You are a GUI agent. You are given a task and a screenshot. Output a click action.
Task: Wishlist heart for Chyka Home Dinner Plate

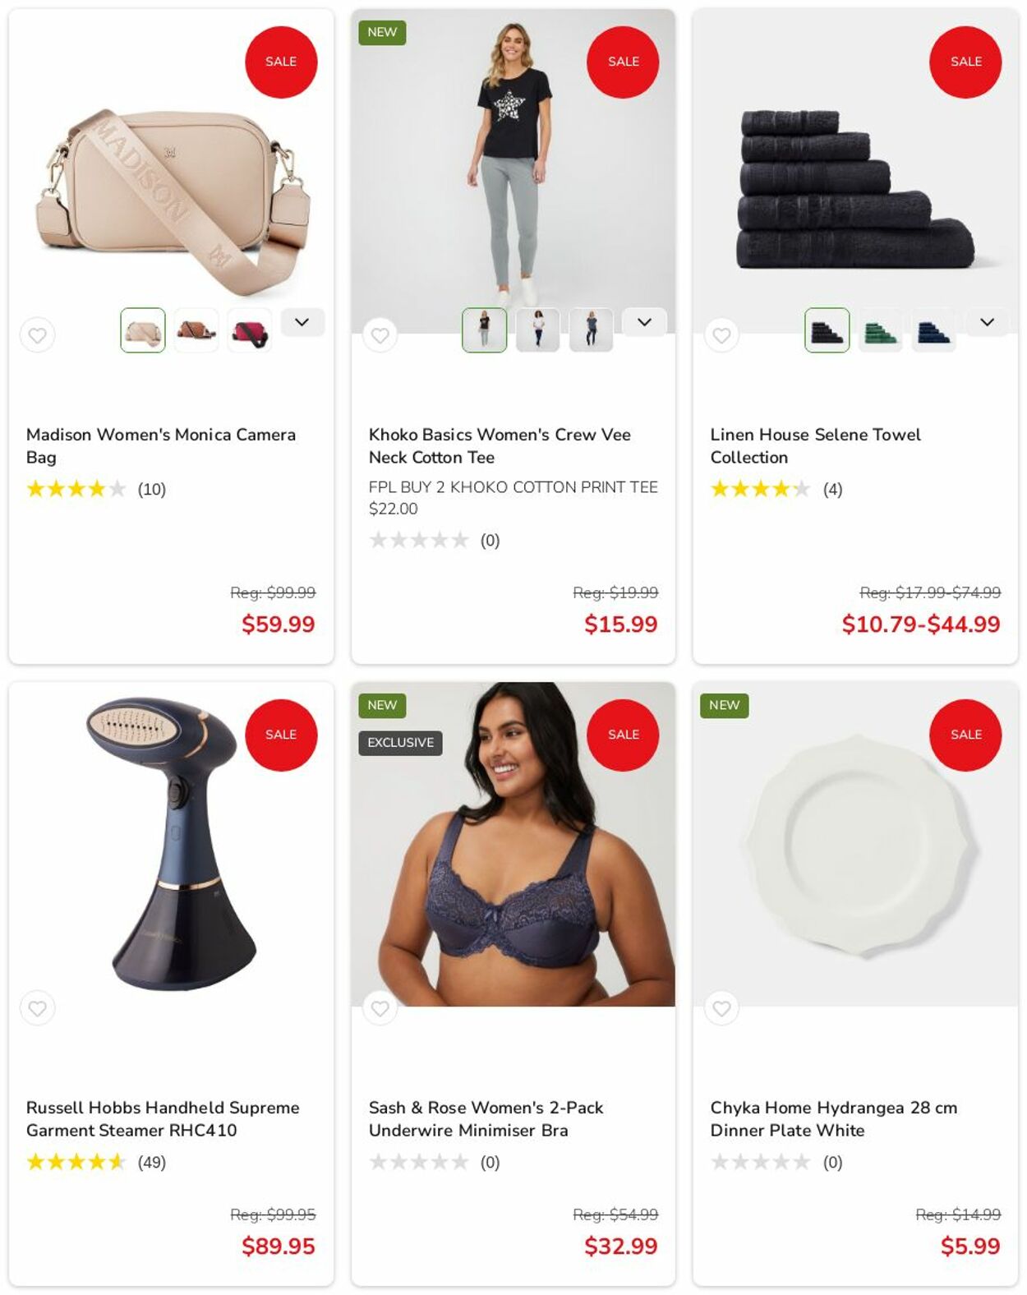pyautogui.click(x=721, y=1008)
